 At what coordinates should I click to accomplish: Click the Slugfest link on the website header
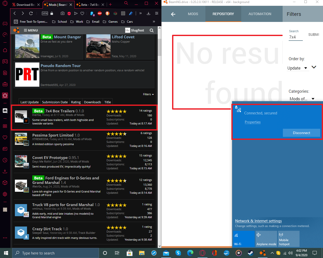[135, 30]
